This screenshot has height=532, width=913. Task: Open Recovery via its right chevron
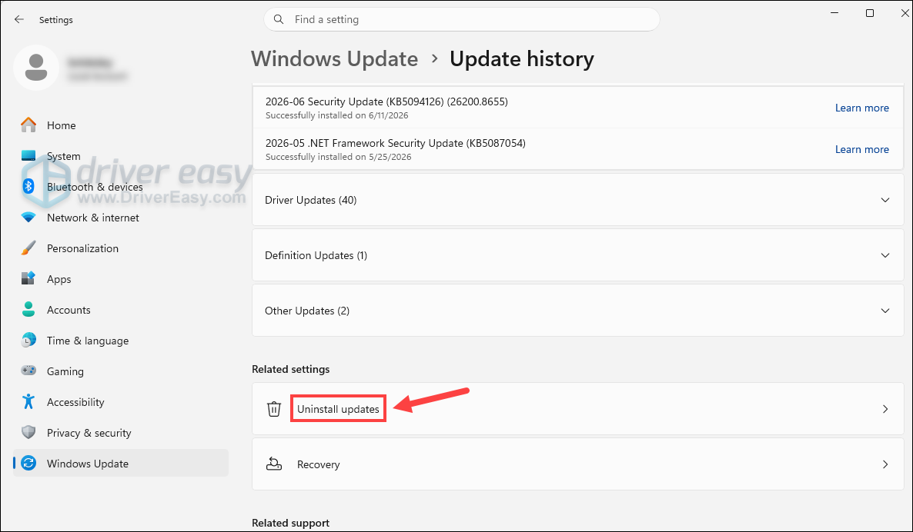pos(885,464)
